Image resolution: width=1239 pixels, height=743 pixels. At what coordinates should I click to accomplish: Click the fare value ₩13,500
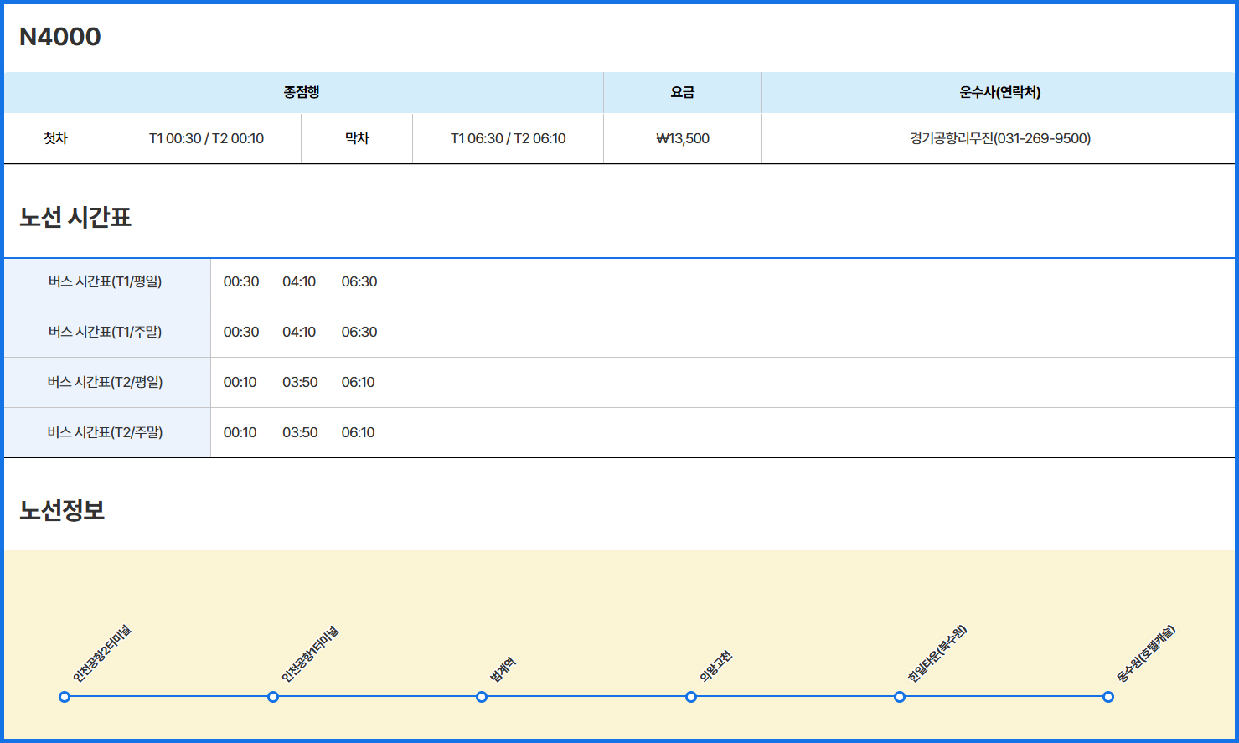683,138
